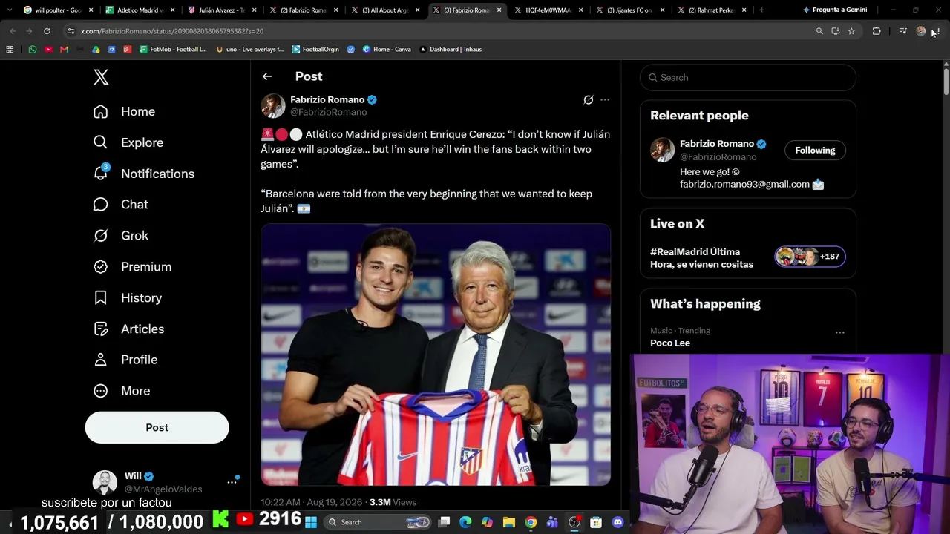Open File Explorer from the taskbar
This screenshot has width=950, height=534.
pos(509,522)
